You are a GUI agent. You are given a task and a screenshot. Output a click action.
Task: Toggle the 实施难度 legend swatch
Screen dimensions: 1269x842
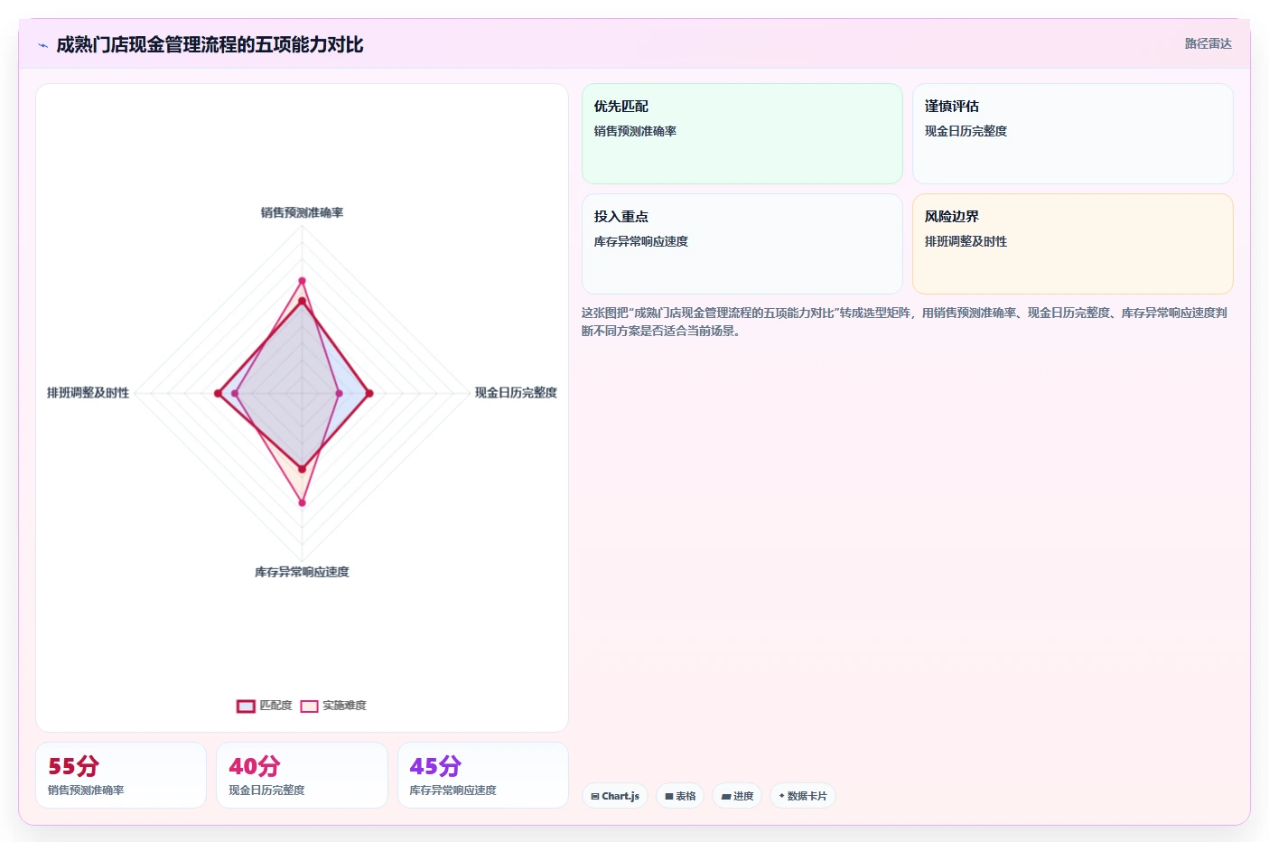(309, 706)
